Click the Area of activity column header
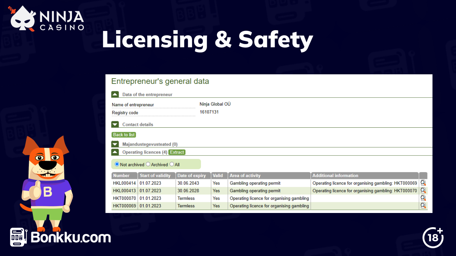 click(269, 176)
